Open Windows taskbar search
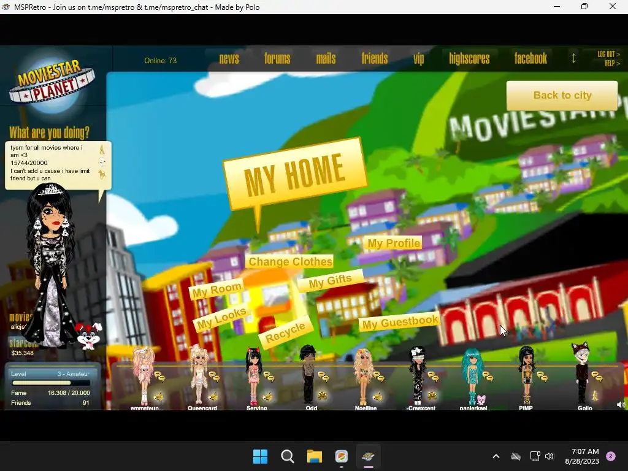This screenshot has height=471, width=628. pyautogui.click(x=287, y=456)
